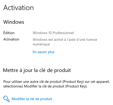The height and width of the screenshot is (105, 113).
Task: Open the En savoir plus link
Action: click(44, 52)
